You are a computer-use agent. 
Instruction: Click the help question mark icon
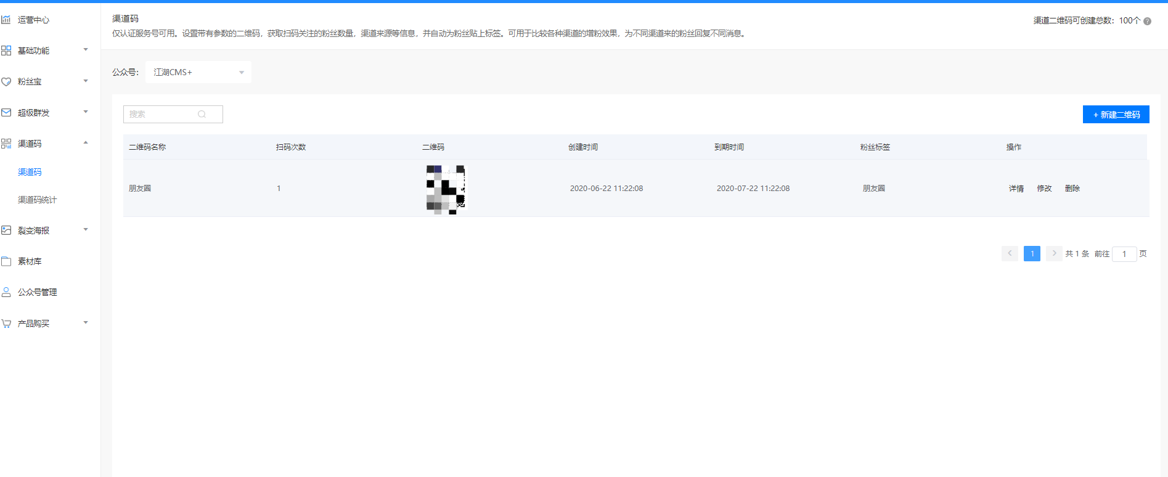(1147, 21)
